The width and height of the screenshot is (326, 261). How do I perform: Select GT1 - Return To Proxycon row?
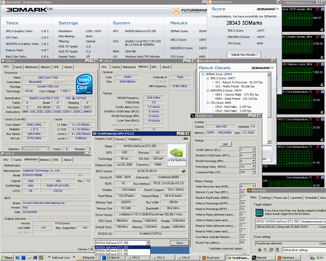click(239, 82)
